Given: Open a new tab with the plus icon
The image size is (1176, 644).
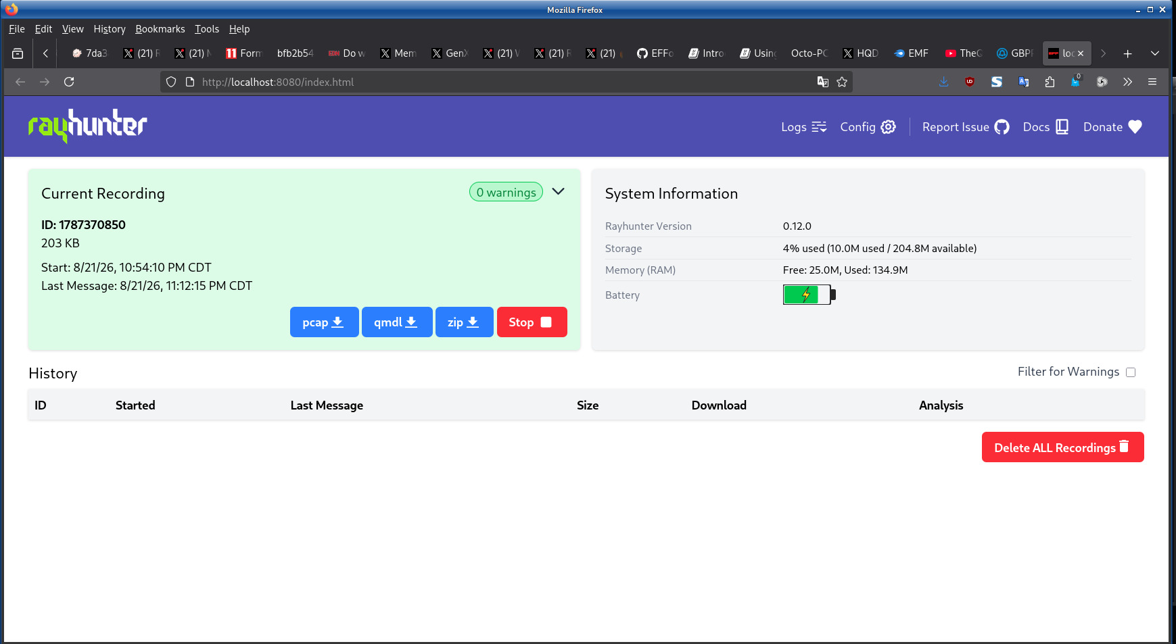Looking at the screenshot, I should 1127,53.
